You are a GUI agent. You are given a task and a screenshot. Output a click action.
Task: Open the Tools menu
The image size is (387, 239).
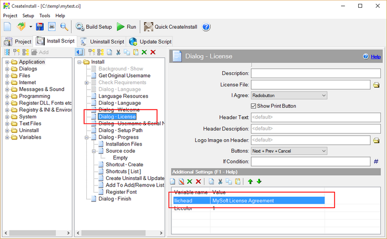(x=45, y=16)
